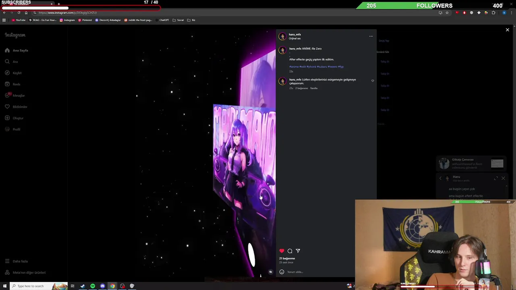Switch to Chrome on the taskbar

(x=112, y=286)
